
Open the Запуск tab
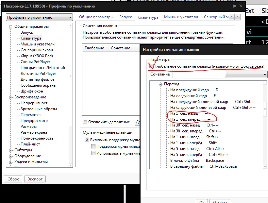click(126, 17)
